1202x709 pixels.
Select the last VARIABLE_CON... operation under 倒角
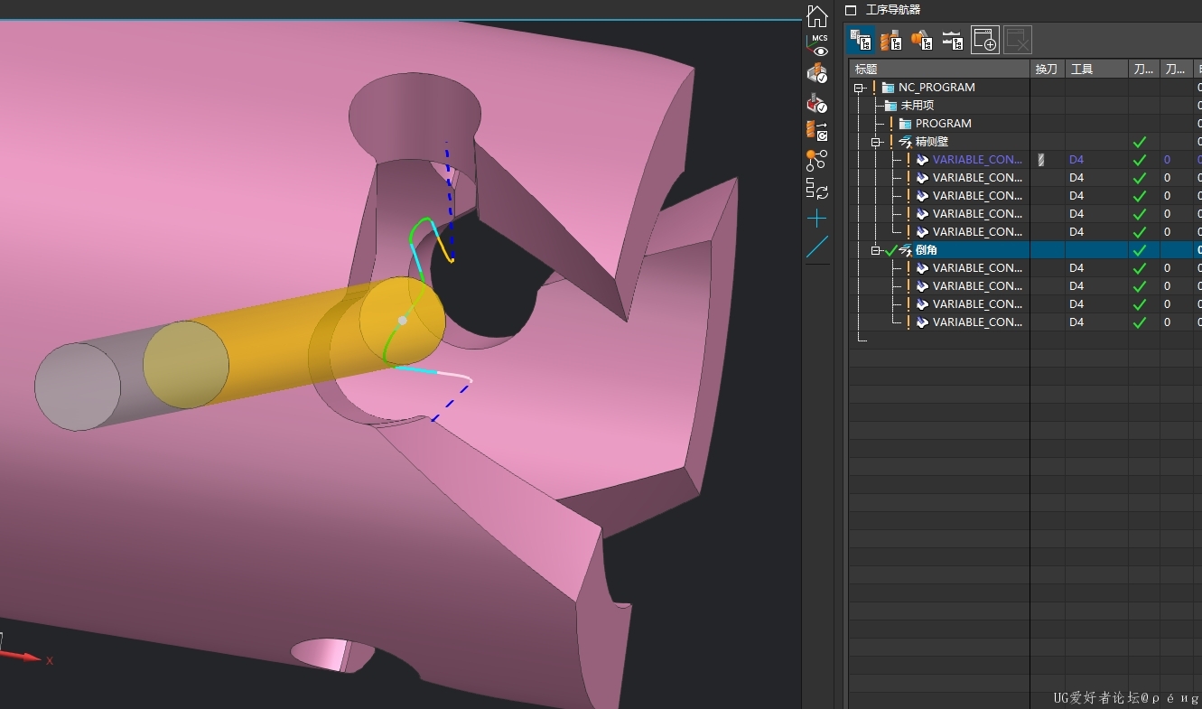click(x=977, y=322)
